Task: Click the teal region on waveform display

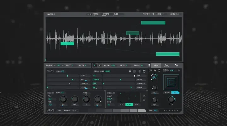Action: click(x=67, y=43)
